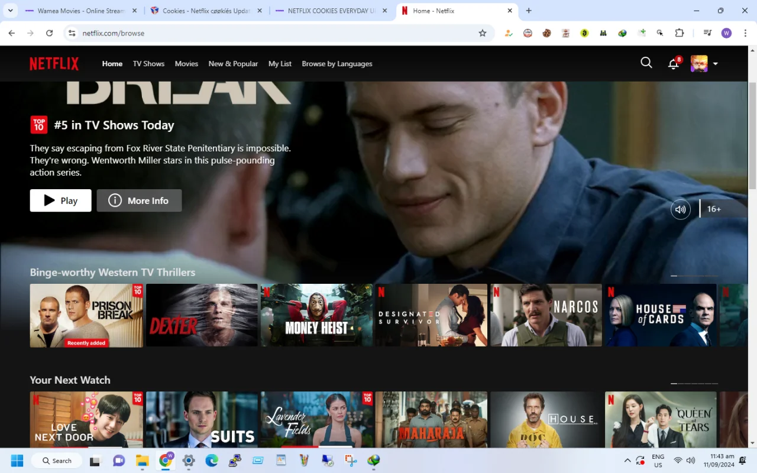Screen dimensions: 757x473
Task: Open Browse by Languages
Action: [337, 64]
